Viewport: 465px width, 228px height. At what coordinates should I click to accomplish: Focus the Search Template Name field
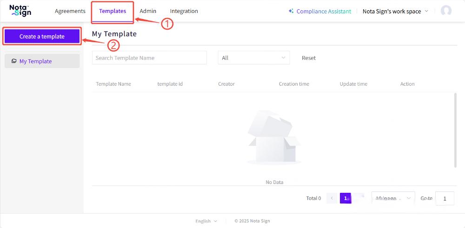click(149, 58)
